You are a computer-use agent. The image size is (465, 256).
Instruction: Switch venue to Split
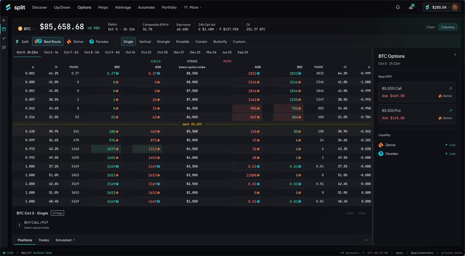[x=22, y=42]
